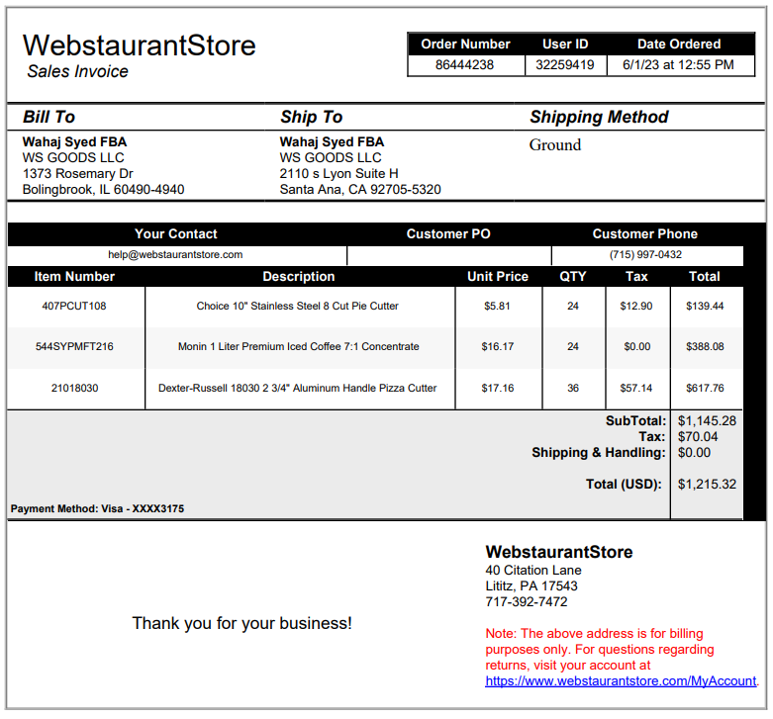Click Total (USD) value $1,215.32
This screenshot has height=719, width=773.
click(707, 484)
